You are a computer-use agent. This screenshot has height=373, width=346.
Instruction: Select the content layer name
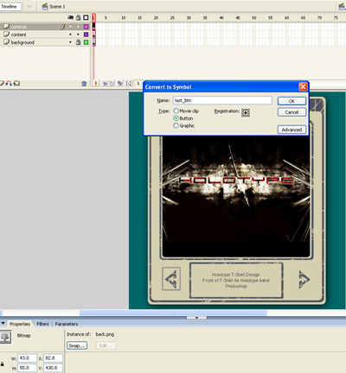pos(18,35)
